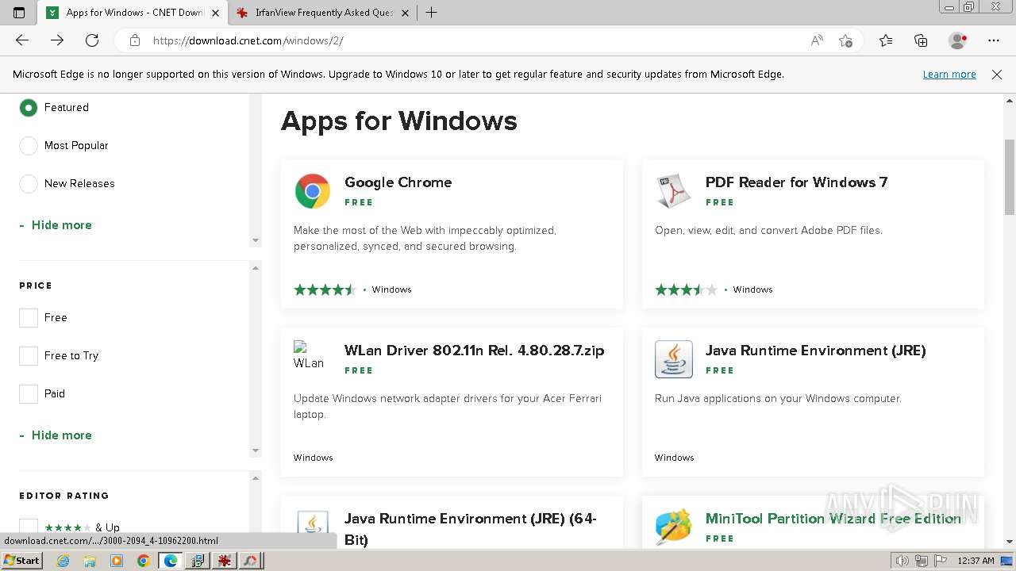1016x571 pixels.
Task: Click the volume tray icon
Action: coord(902,561)
